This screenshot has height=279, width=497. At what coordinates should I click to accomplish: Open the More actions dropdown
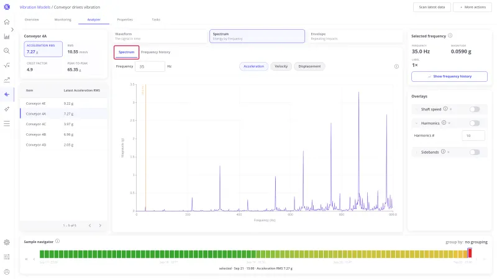coord(472,7)
